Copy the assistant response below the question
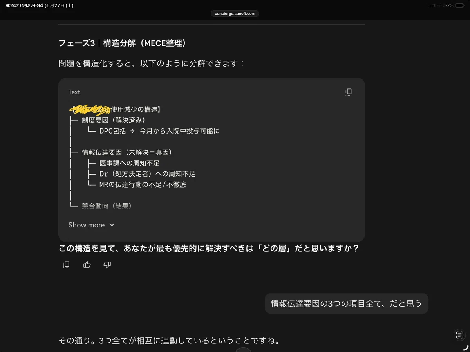This screenshot has height=352, width=470. pyautogui.click(x=66, y=265)
